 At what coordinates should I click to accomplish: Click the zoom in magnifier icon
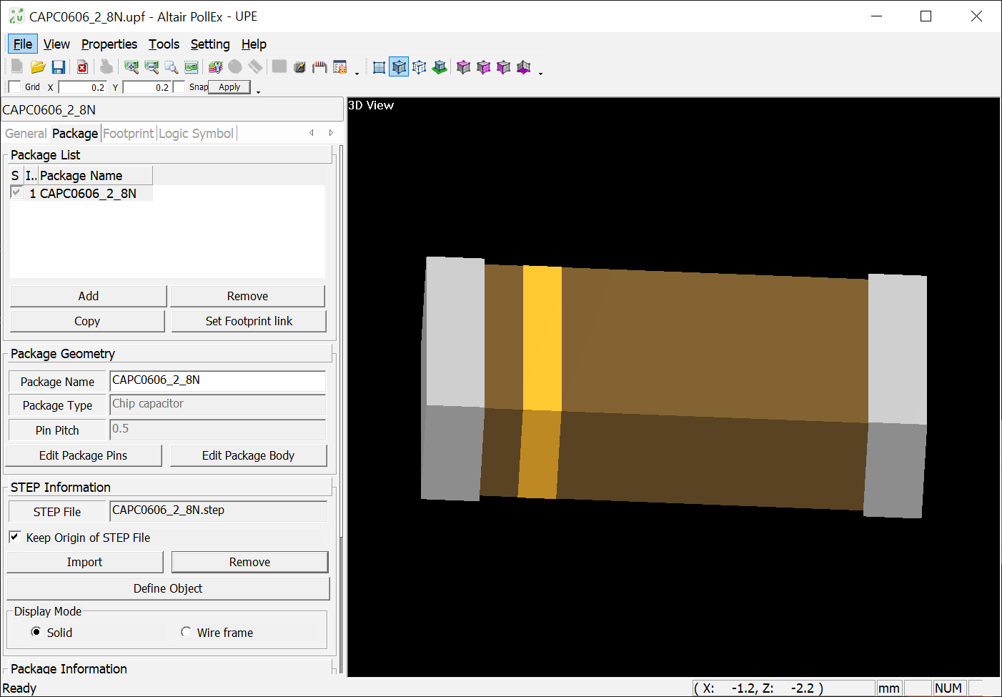pyautogui.click(x=132, y=66)
